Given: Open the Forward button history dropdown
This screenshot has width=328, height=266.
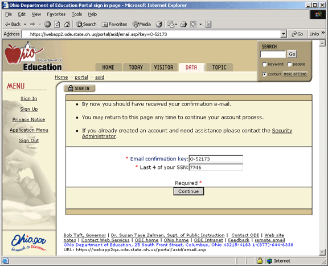Looking at the screenshot, I should pyautogui.click(x=40, y=25).
